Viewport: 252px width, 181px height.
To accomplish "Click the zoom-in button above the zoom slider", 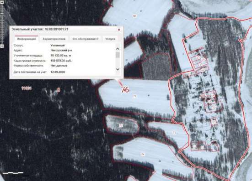I will (x=2, y=2).
